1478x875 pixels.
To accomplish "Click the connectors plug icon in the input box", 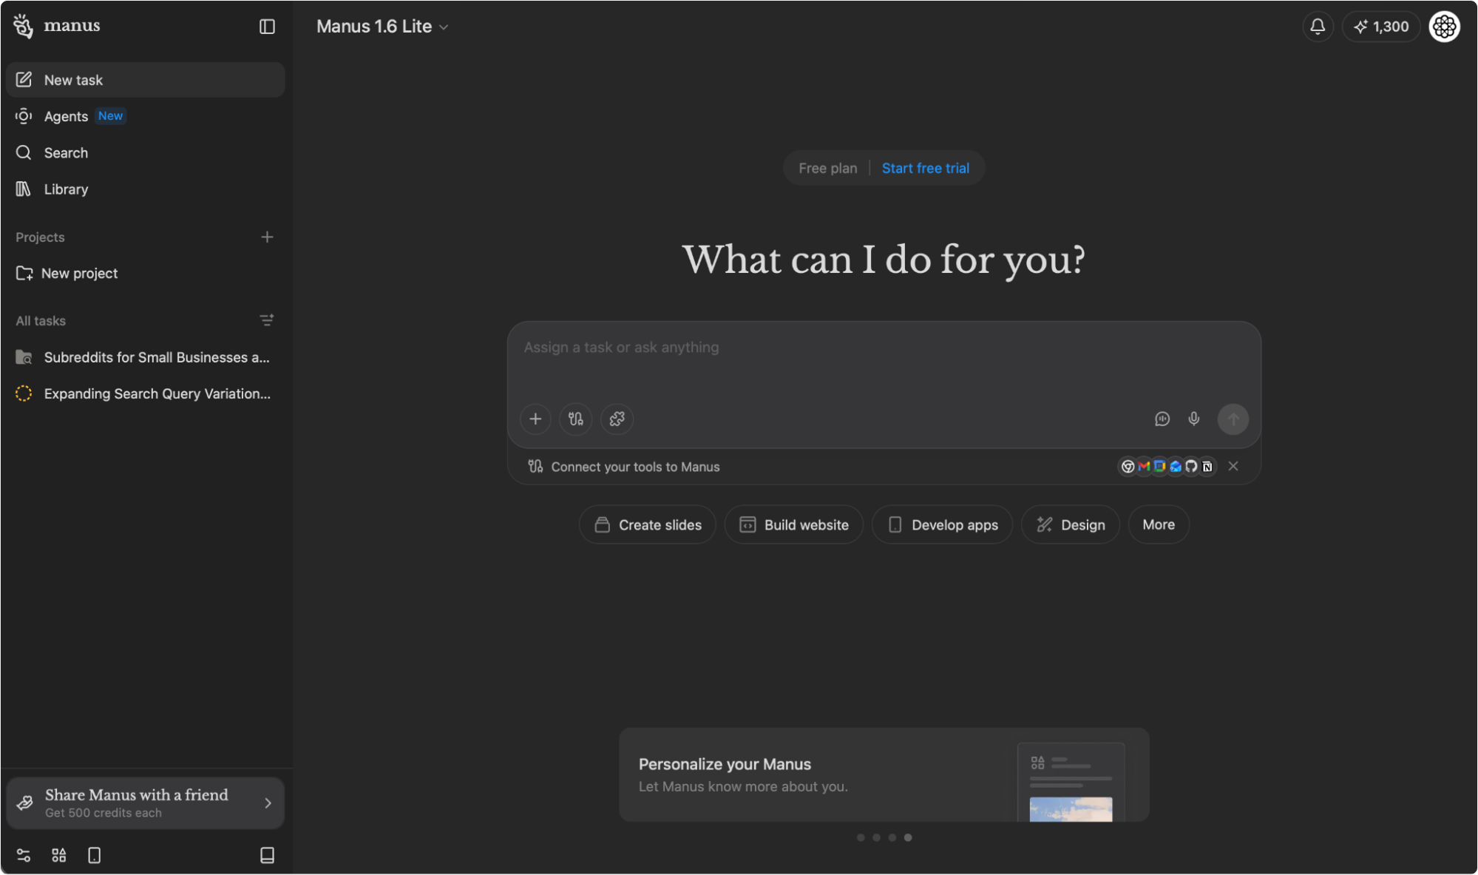I will (576, 419).
